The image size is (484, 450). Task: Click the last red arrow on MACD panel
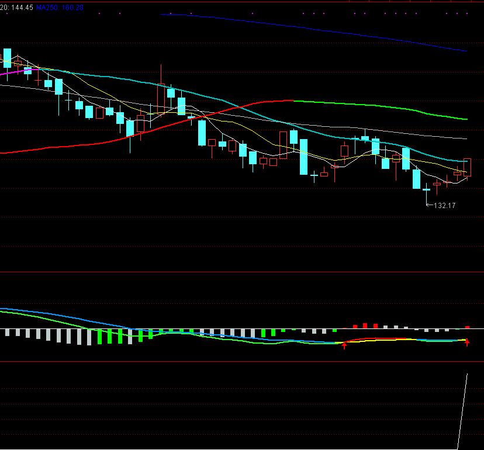click(x=467, y=342)
